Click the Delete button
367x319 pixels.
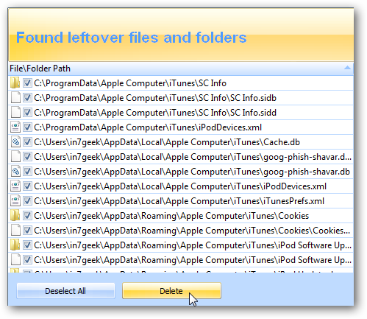point(171,291)
